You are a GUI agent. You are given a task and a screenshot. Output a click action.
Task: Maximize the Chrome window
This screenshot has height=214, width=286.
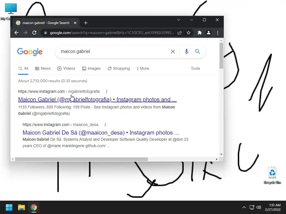(x=204, y=20)
